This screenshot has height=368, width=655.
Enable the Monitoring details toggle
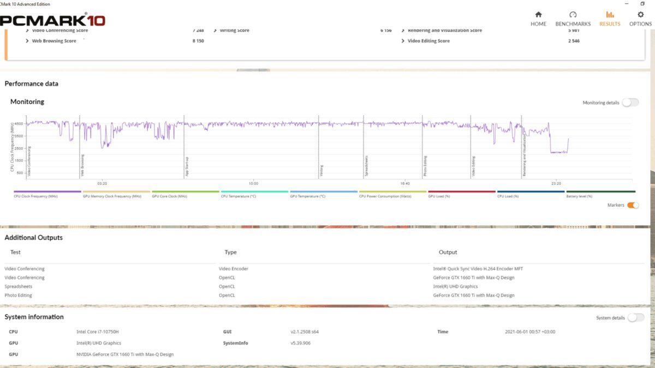click(x=630, y=102)
